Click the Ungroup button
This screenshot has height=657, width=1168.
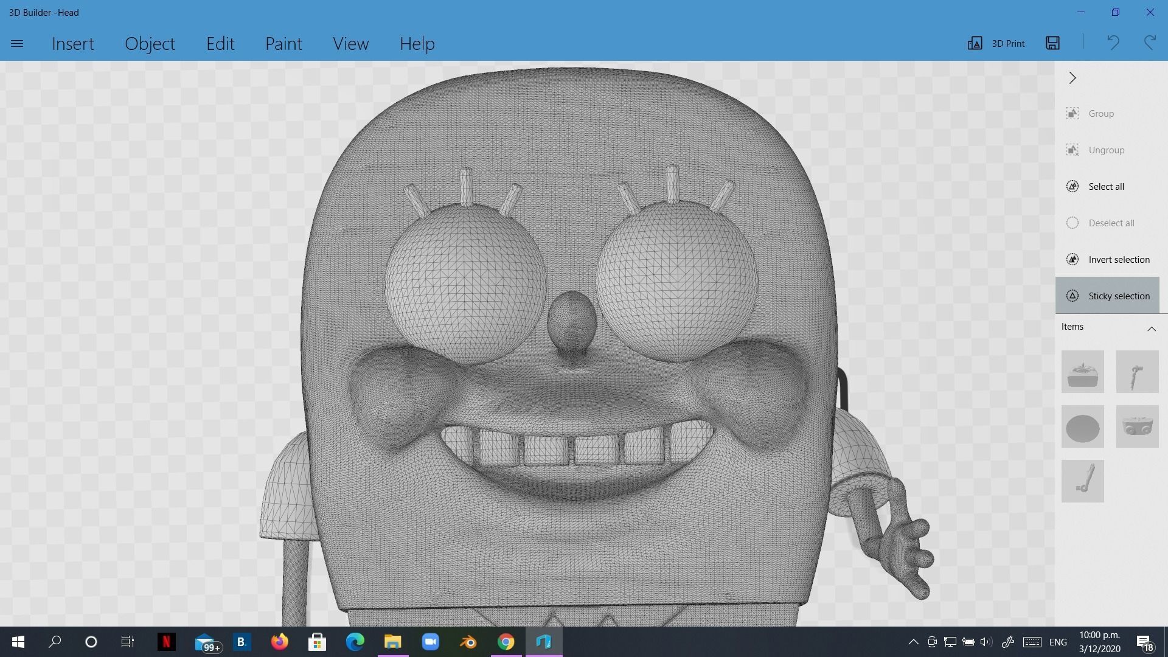[1107, 150]
